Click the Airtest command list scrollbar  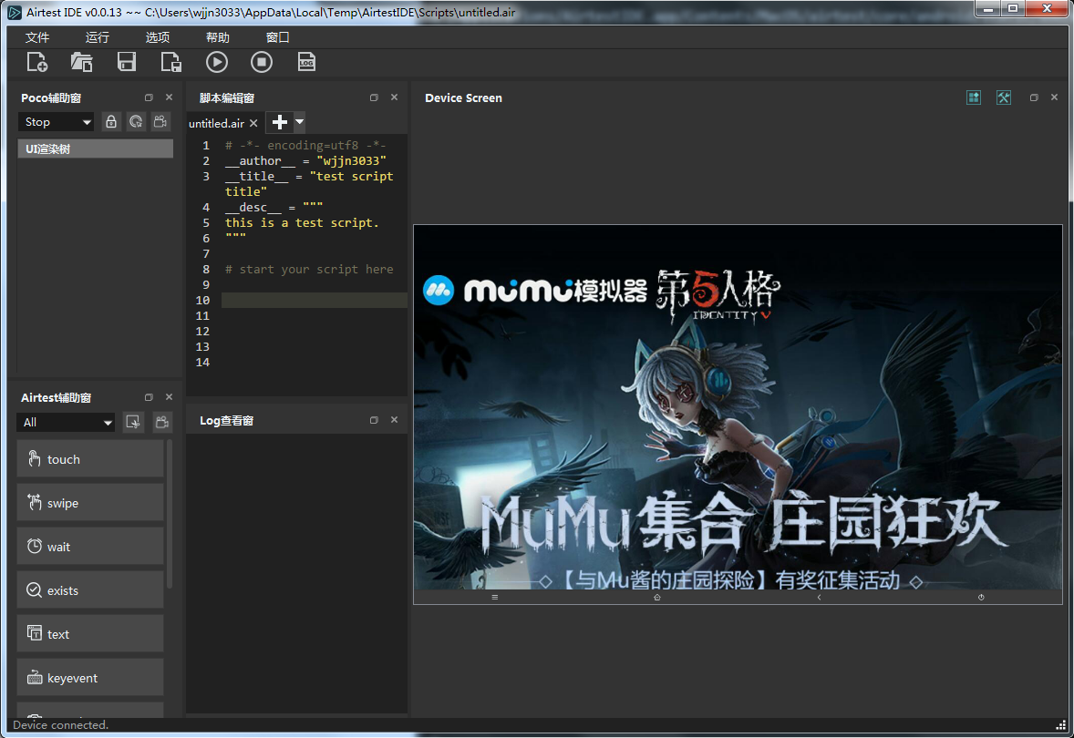click(170, 514)
